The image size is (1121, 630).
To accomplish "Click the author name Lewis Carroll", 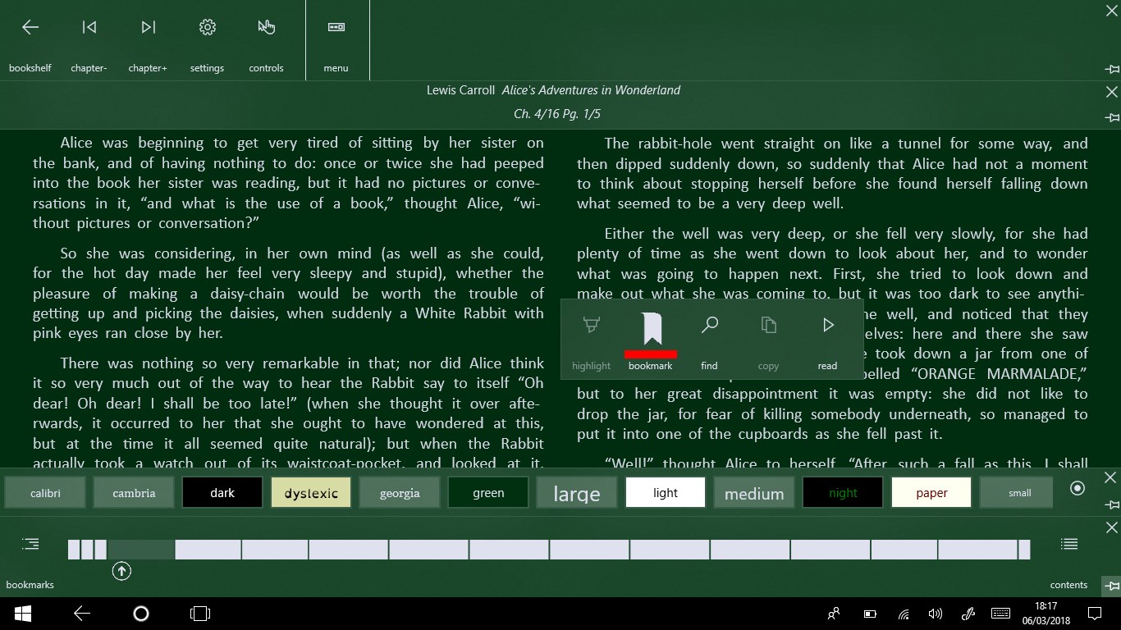I will (x=460, y=90).
